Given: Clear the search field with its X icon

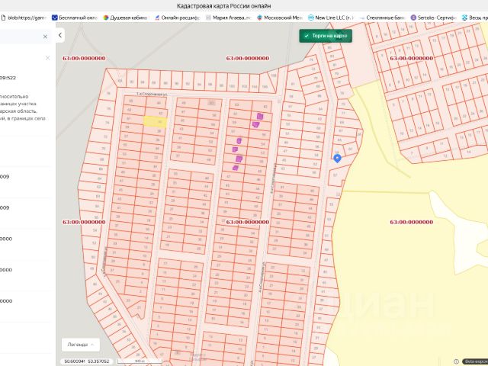Looking at the screenshot, I should click(45, 37).
